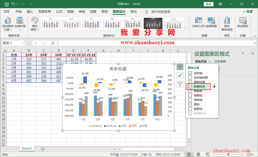Click the zoom slider handle
258x157 pixels.
[228, 154]
